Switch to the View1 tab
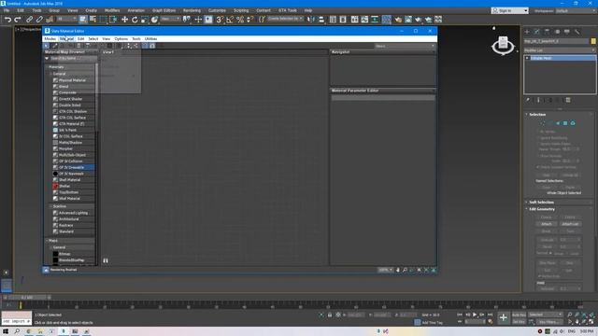Viewport: 598px width, 336px height. (108, 52)
